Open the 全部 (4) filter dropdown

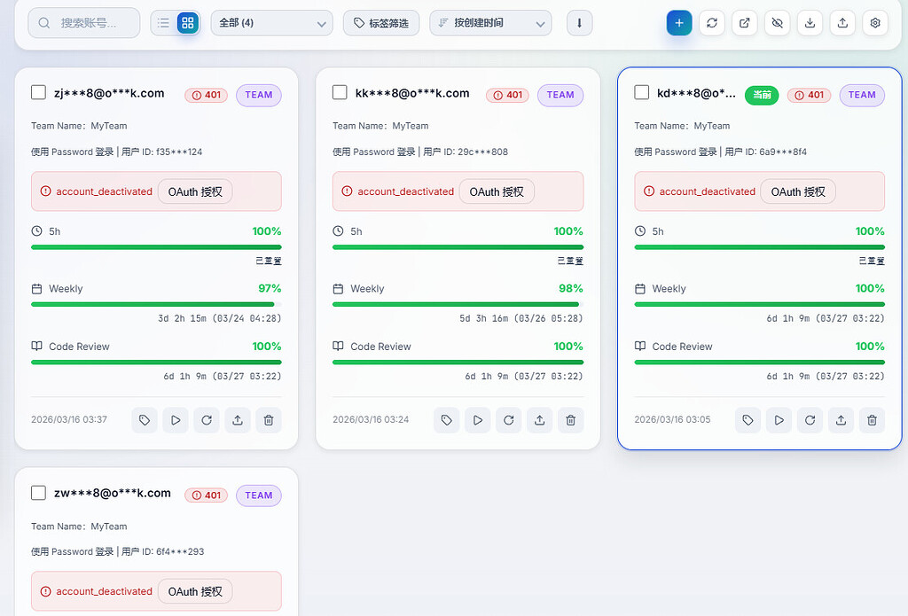[271, 23]
